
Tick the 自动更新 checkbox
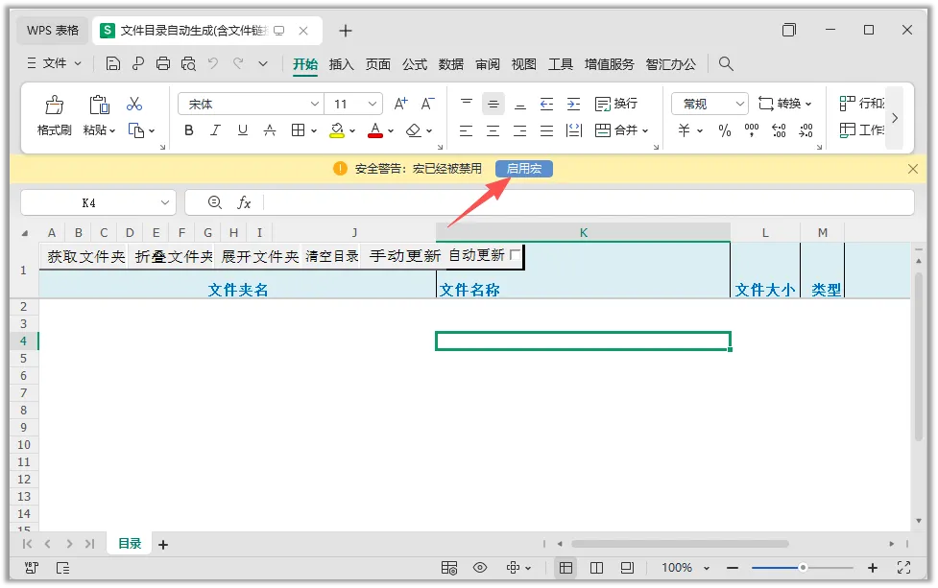[x=515, y=255]
